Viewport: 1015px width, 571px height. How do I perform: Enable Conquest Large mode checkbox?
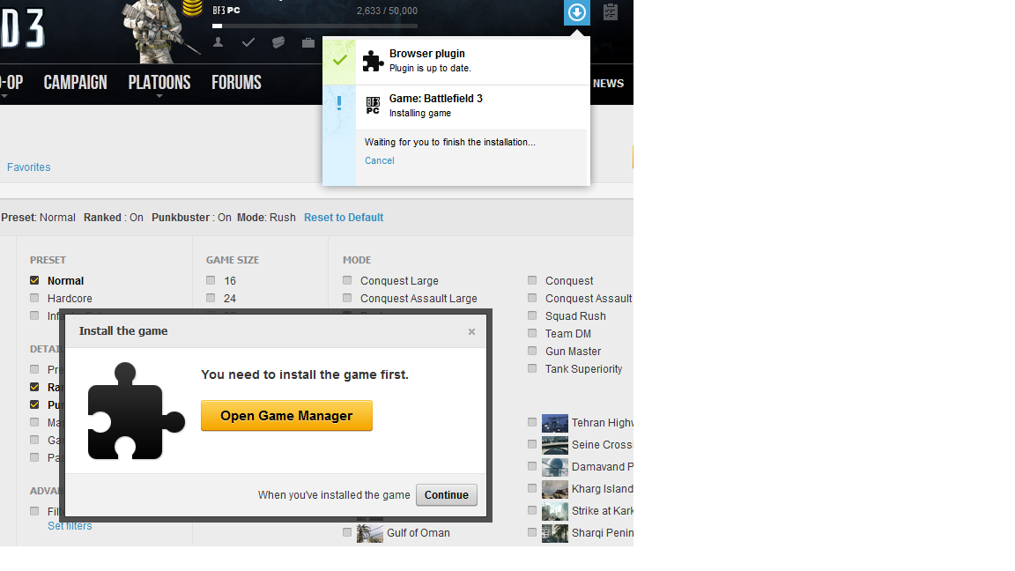tap(347, 280)
